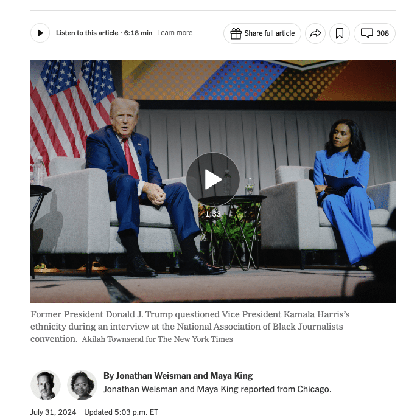This screenshot has width=420, height=416.
Task: Open Maya King's author page
Action: (231, 376)
